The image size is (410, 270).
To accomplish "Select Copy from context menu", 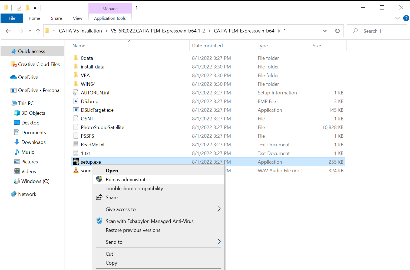I will 158,263.
